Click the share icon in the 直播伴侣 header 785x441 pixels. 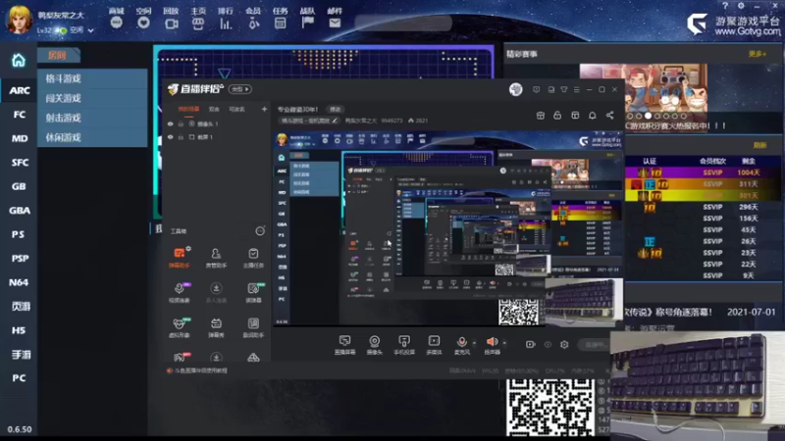609,116
